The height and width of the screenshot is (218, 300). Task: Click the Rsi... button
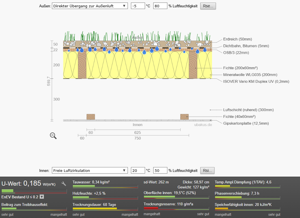pos(207,170)
